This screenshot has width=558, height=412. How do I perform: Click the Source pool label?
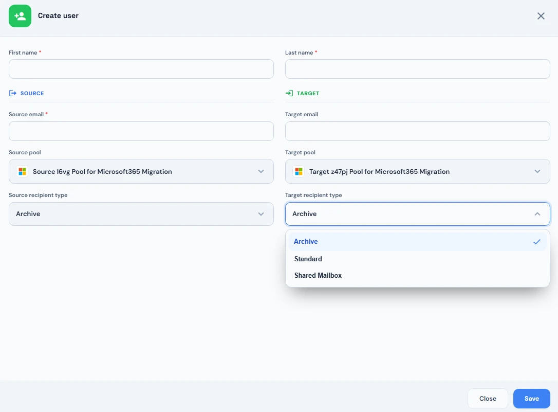click(x=25, y=152)
